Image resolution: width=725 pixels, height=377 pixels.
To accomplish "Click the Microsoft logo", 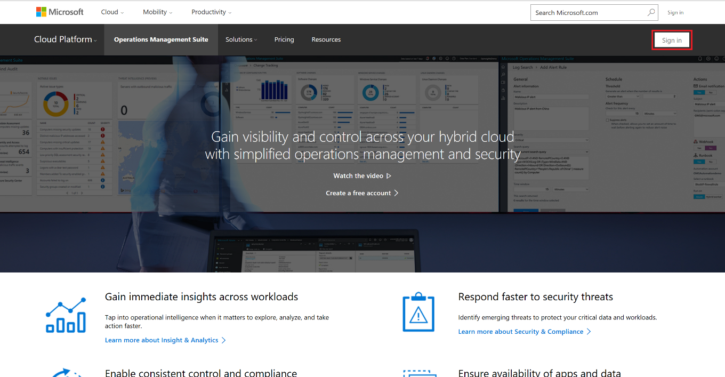I will click(60, 12).
